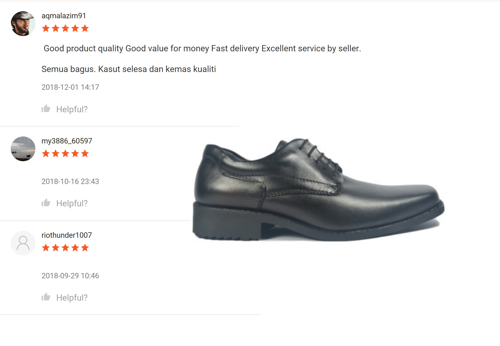Open my3886_60597's profile
Image resolution: width=500 pixels, height=346 pixels.
coord(67,140)
